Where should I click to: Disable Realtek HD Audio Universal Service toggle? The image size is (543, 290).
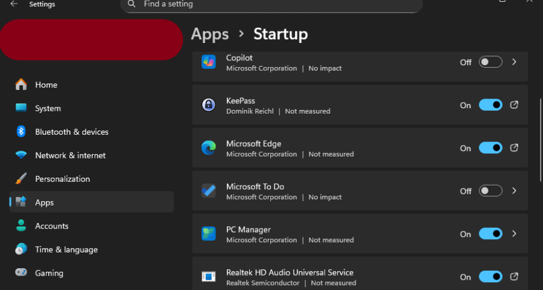coord(491,277)
